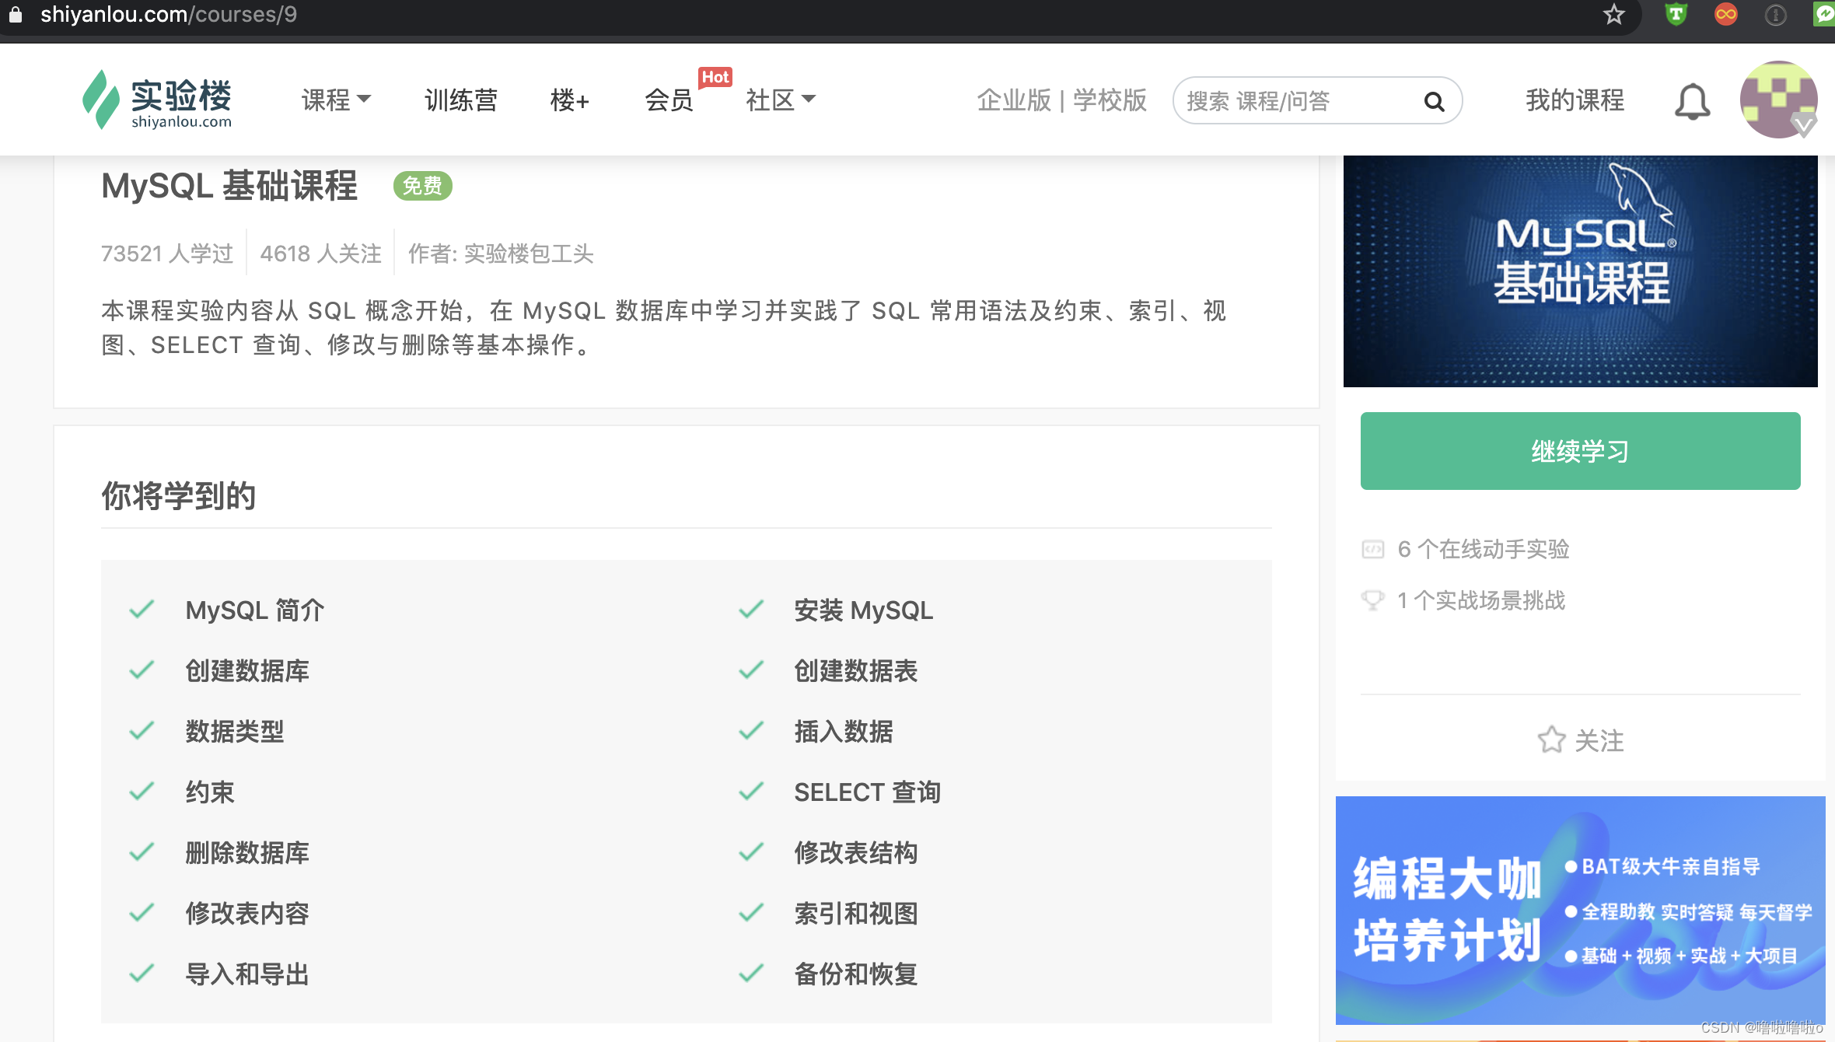Click the green chat extension icon
This screenshot has width=1835, height=1042.
[x=1823, y=15]
